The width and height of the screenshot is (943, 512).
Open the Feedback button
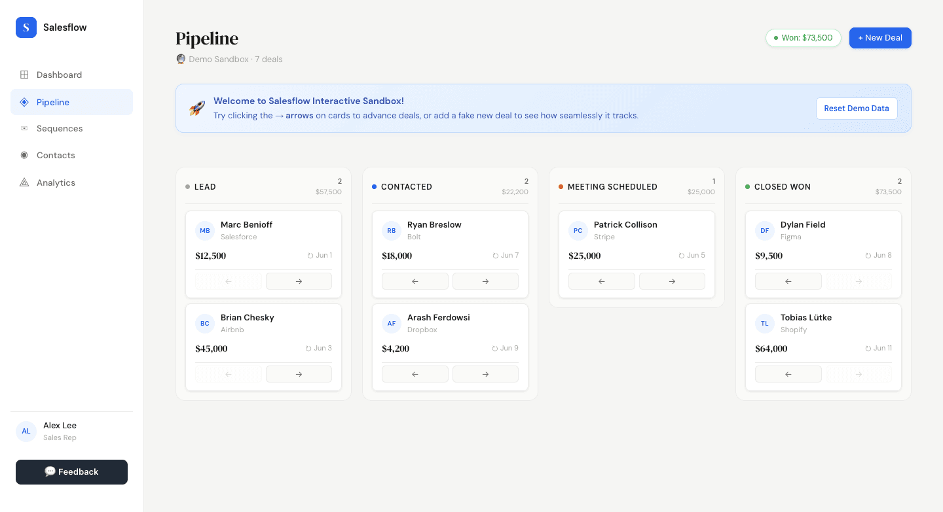71,472
